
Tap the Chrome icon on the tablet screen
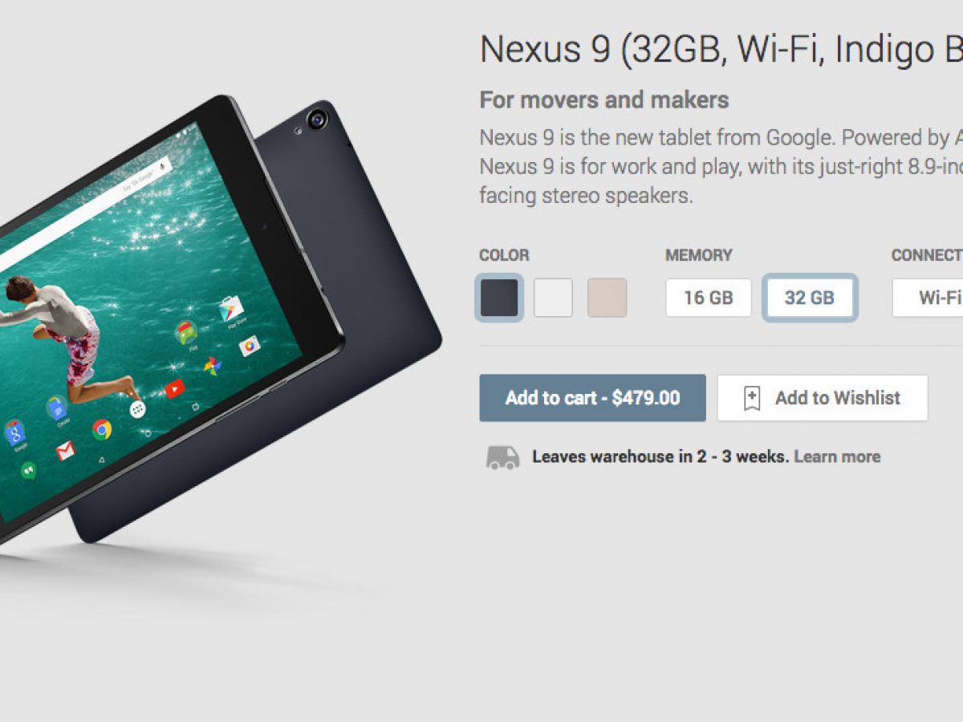[102, 430]
